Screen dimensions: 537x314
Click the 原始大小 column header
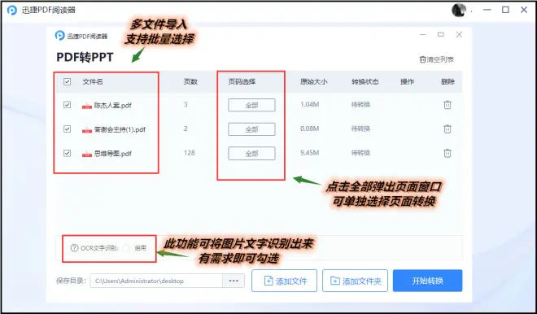pos(314,82)
